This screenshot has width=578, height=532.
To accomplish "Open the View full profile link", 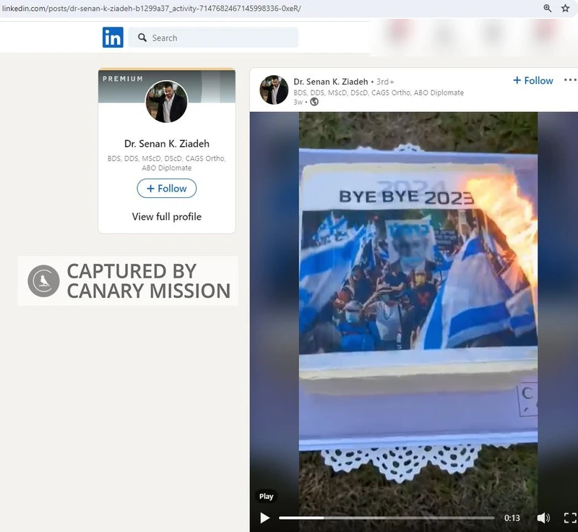I will (x=166, y=216).
